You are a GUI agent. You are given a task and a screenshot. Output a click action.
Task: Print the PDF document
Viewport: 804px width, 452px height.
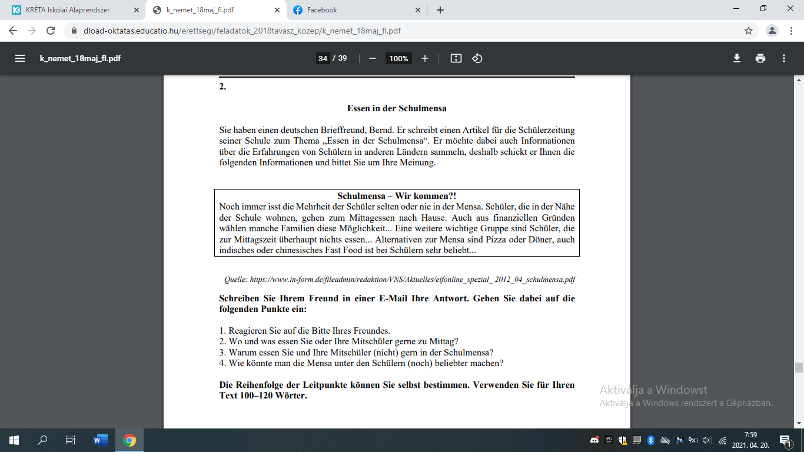coord(760,58)
